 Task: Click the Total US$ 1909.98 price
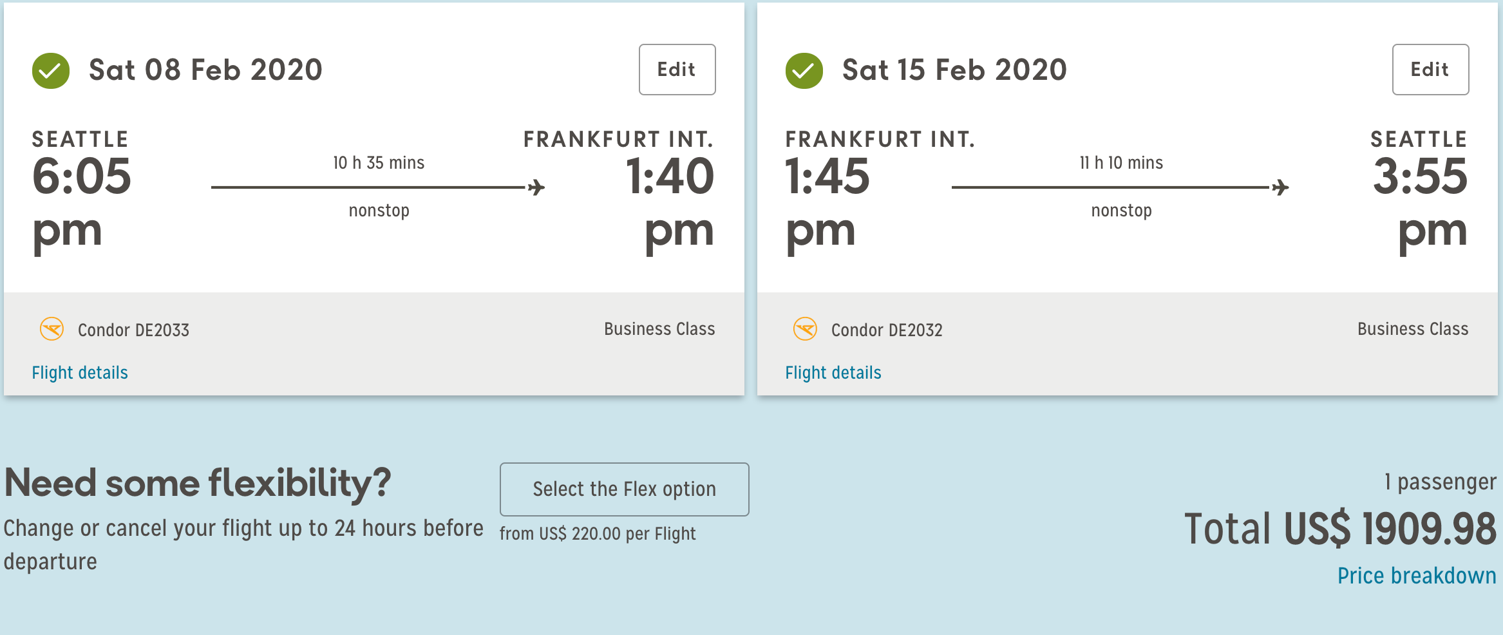pyautogui.click(x=1340, y=529)
